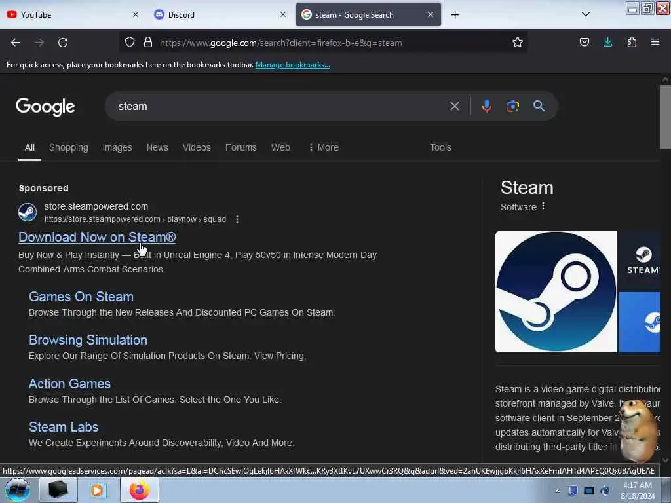Click the Manage bookmarks link
The width and height of the screenshot is (671, 503).
(293, 65)
